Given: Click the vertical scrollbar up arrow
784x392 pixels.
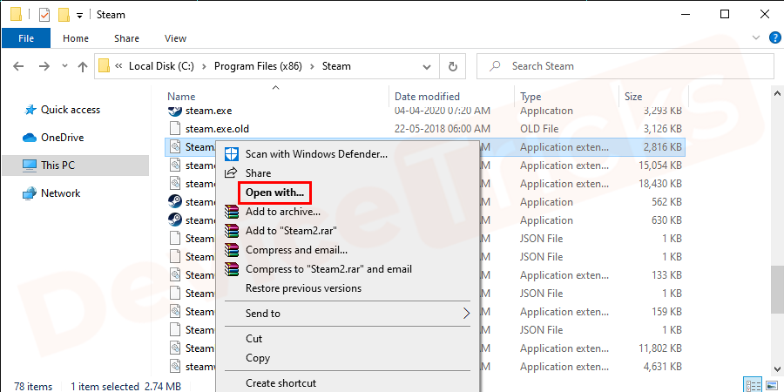Looking at the screenshot, I should (x=778, y=93).
